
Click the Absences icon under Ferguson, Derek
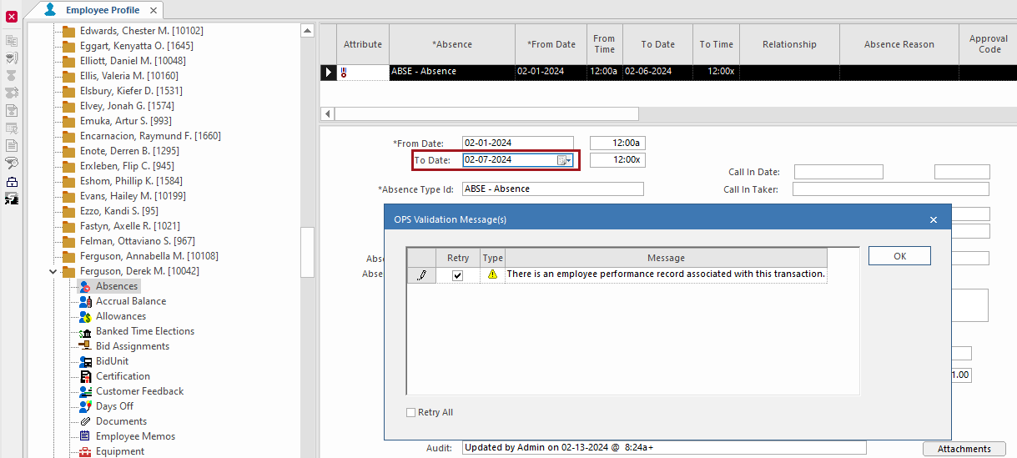85,286
